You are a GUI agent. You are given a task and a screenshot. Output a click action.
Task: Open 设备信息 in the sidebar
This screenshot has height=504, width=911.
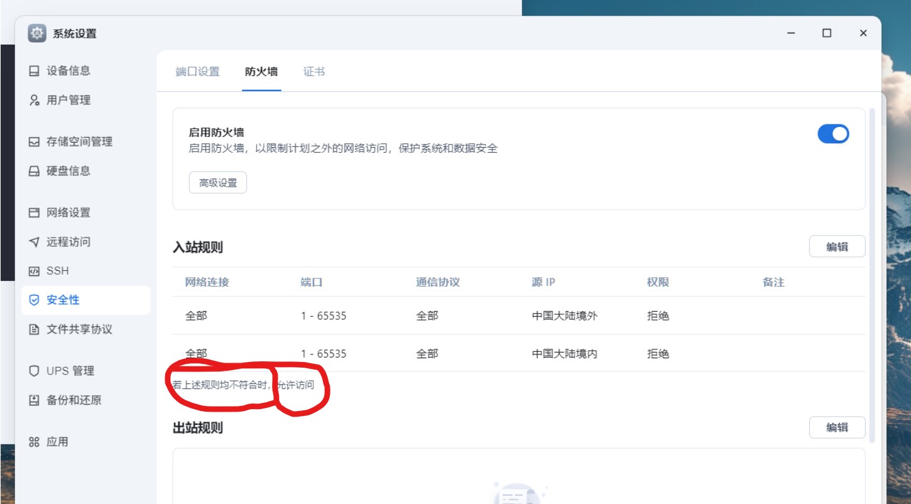(x=85, y=71)
